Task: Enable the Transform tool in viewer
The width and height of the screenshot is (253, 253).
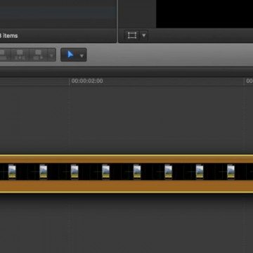Action: click(132, 35)
